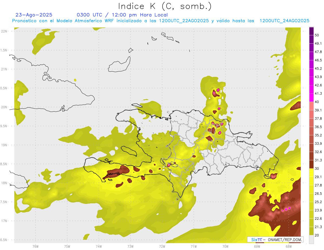The image size is (324, 250).
Task: Click the 22N latitude label
Action: tap(4, 31)
